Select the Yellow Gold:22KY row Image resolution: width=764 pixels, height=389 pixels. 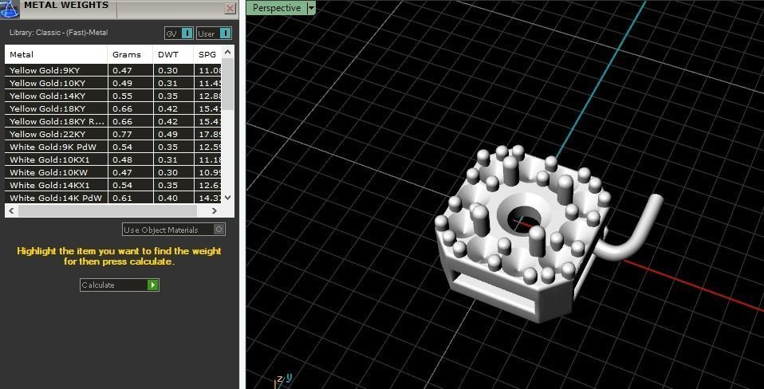[x=113, y=134]
